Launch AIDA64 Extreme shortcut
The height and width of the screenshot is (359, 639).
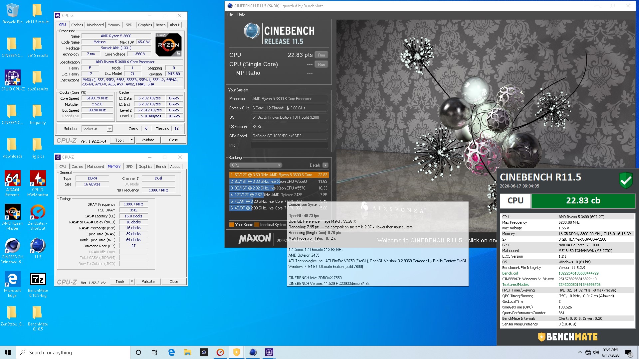pos(12,183)
